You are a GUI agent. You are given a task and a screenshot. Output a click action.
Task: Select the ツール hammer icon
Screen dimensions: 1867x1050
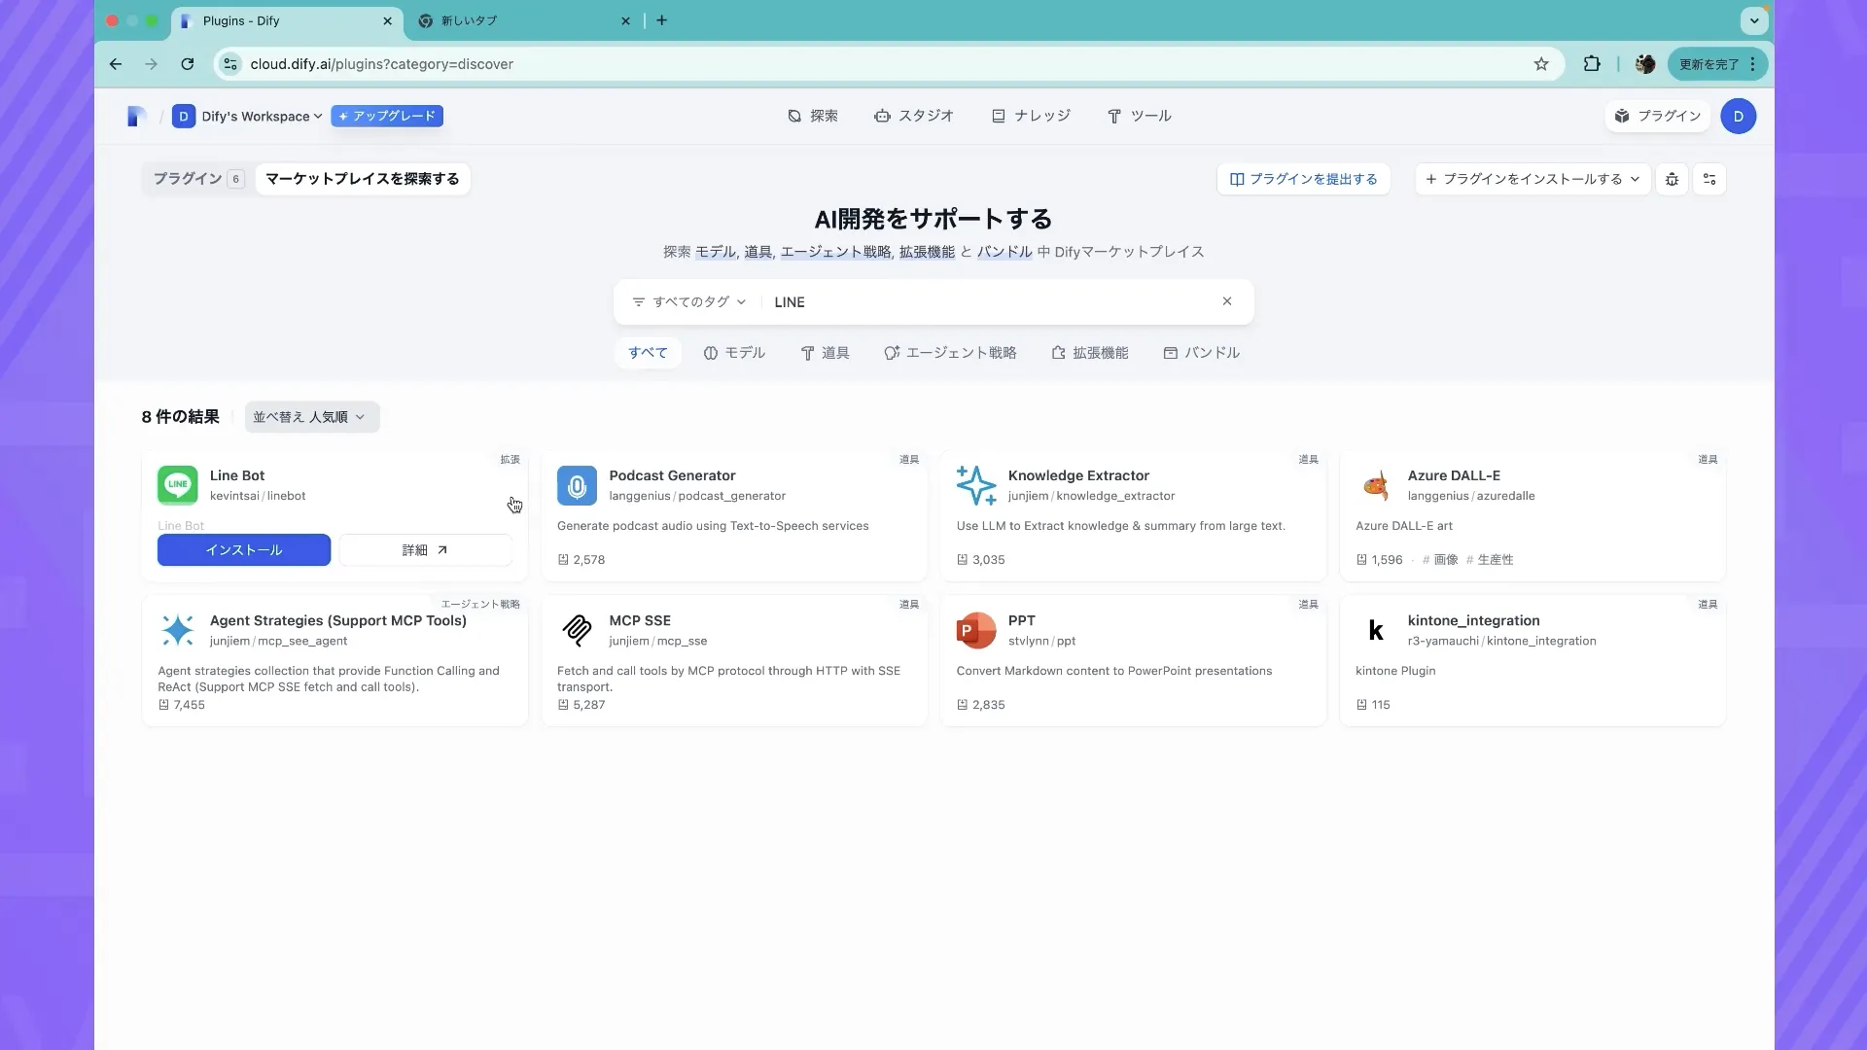[x=1114, y=116]
